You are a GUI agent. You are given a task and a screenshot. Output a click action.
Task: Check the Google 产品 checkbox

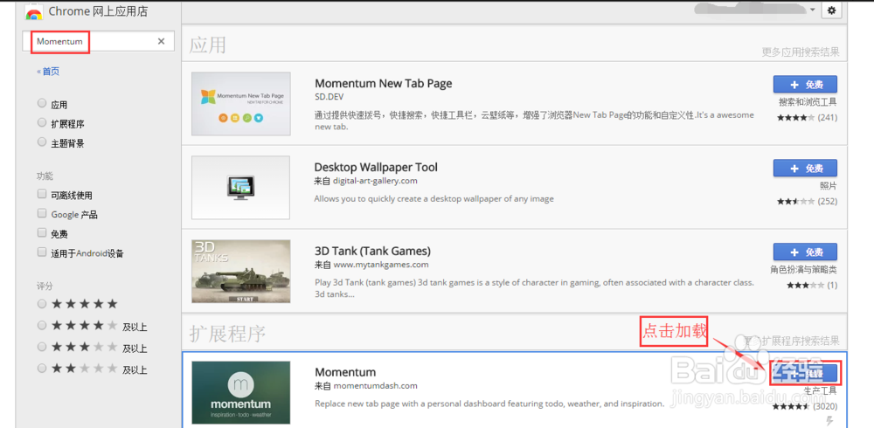42,213
